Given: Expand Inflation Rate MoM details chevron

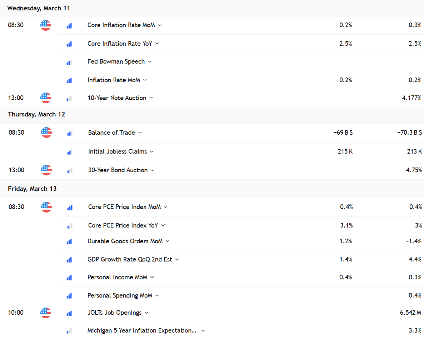Looking at the screenshot, I should [x=145, y=80].
